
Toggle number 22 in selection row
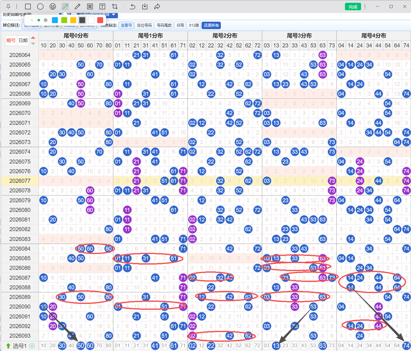[x=211, y=345]
